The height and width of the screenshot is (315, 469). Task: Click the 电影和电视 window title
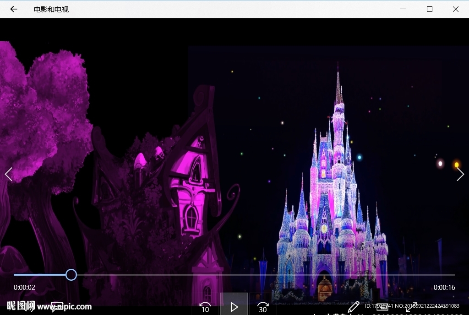click(x=51, y=10)
